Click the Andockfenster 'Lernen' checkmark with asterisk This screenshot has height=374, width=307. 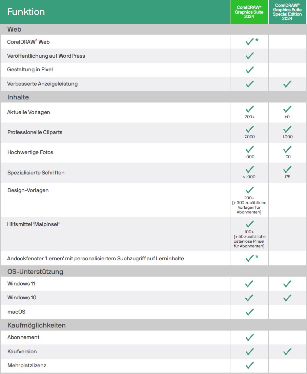coord(250,259)
